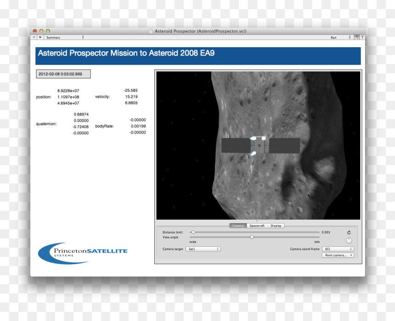Open the Summary page dropdown
395x321 pixels.
pos(65,38)
